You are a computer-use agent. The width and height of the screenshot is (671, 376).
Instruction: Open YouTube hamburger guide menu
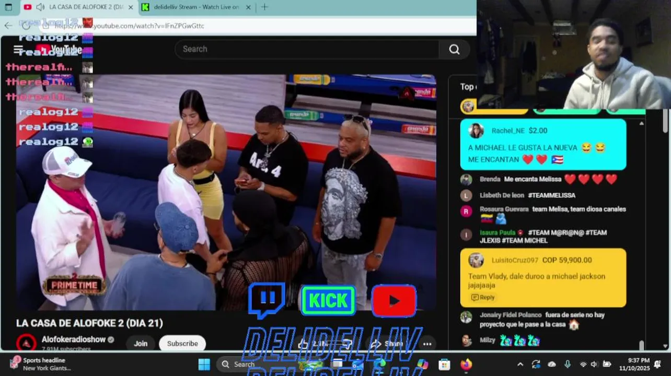click(x=18, y=50)
